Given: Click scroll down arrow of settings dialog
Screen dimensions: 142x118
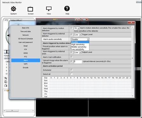Looking at the screenshot, I should pyautogui.click(x=132, y=96).
